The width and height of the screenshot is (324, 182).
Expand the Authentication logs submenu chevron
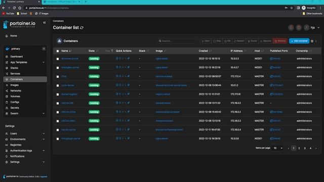point(44,151)
